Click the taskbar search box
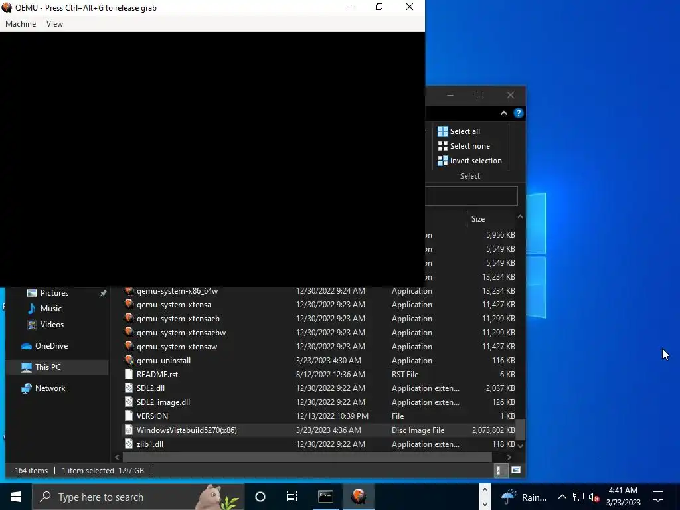This screenshot has height=510, width=680. coord(138,497)
